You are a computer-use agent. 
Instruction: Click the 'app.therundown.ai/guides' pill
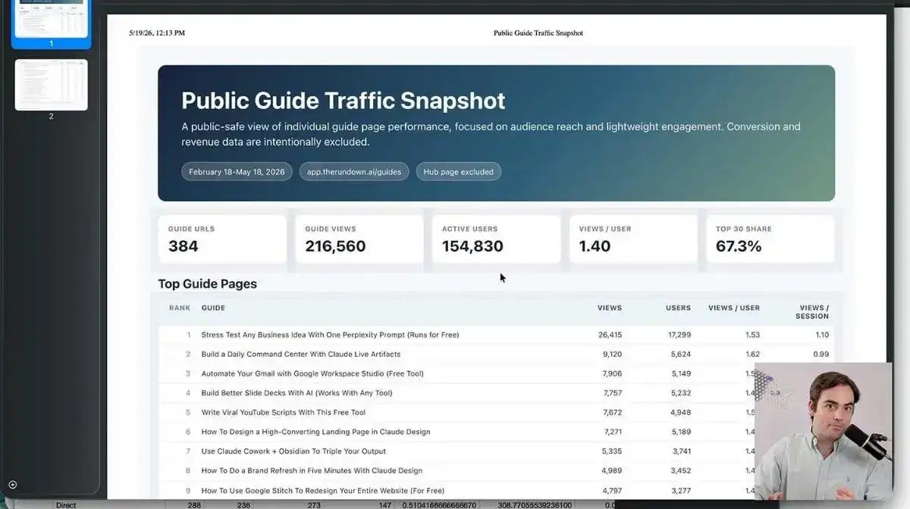click(x=354, y=172)
